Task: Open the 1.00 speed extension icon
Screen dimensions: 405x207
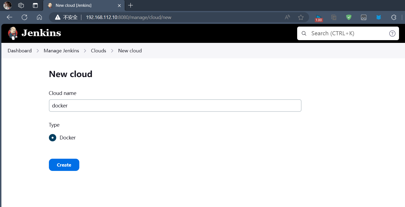Action: 319,18
